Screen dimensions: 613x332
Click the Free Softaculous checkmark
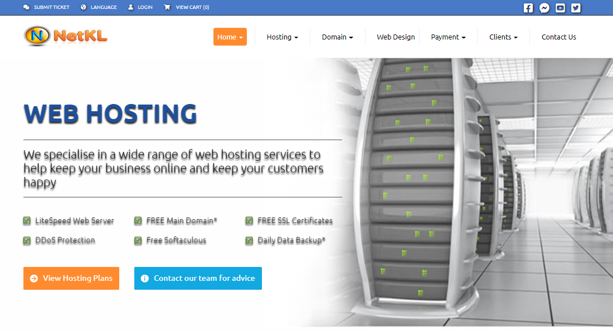(138, 240)
